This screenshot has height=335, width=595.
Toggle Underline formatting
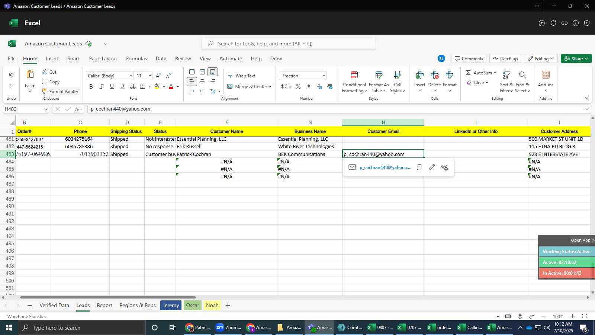112,86
